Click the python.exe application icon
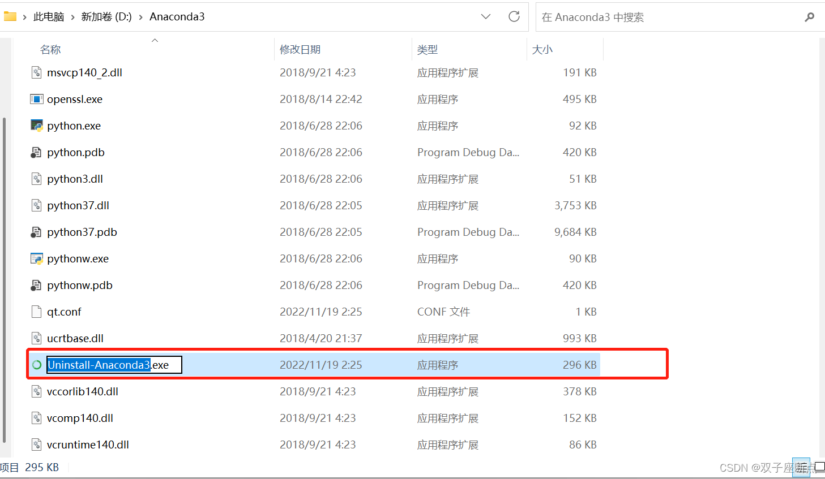Screen dimensions: 825x479 point(36,126)
